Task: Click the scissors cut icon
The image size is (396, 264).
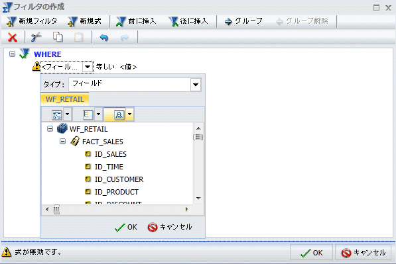Action: [36, 37]
